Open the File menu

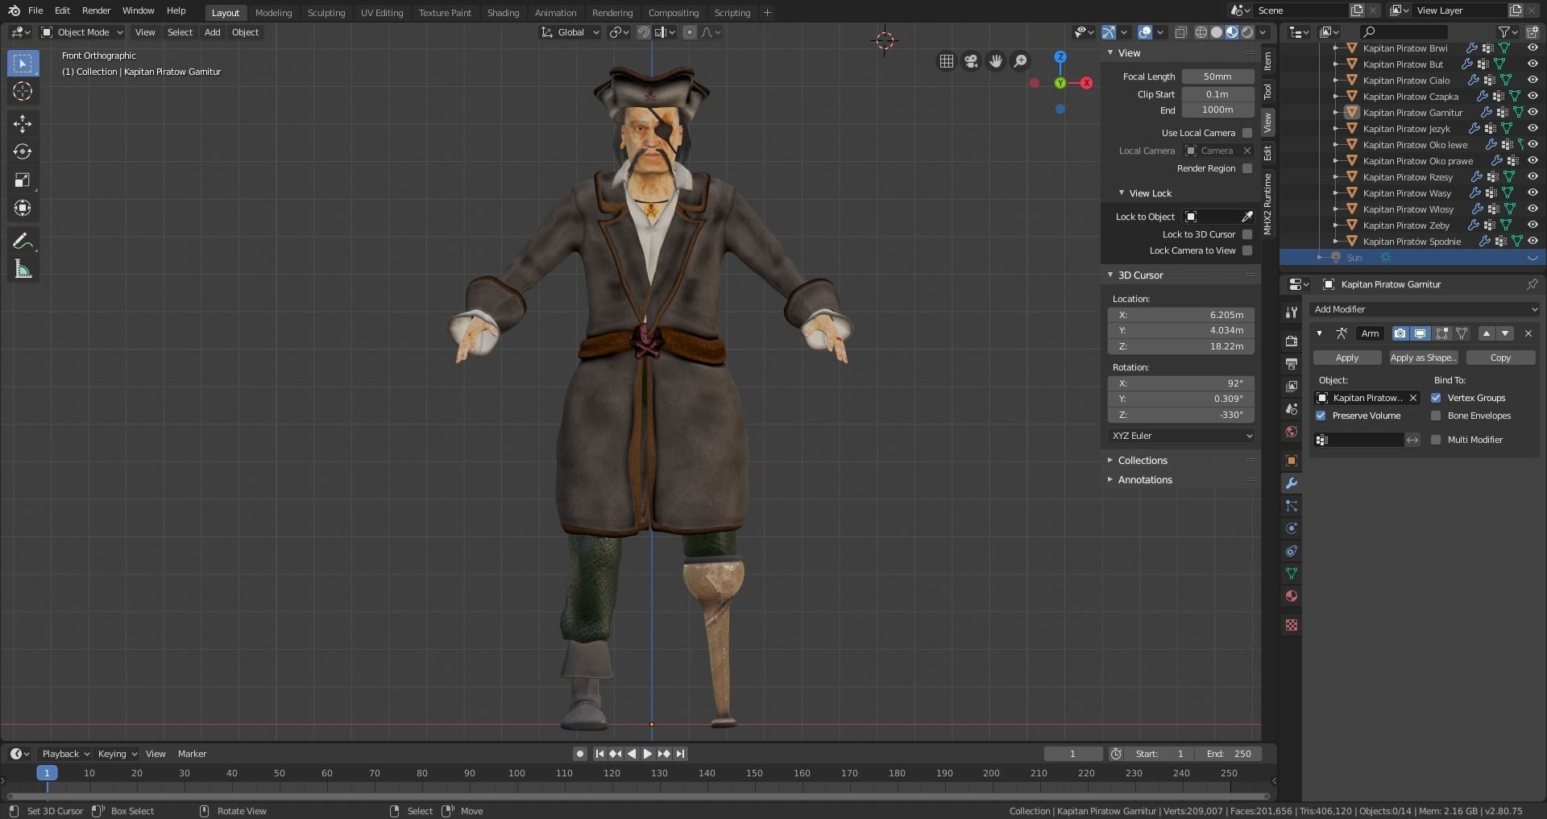coord(35,10)
